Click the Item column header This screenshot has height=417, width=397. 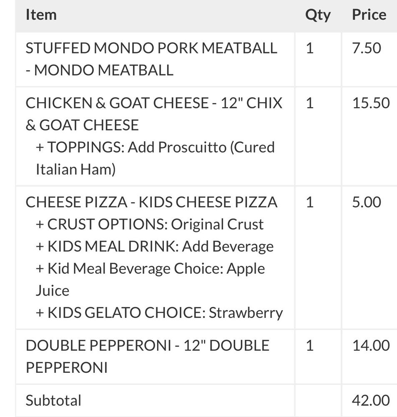41,15
